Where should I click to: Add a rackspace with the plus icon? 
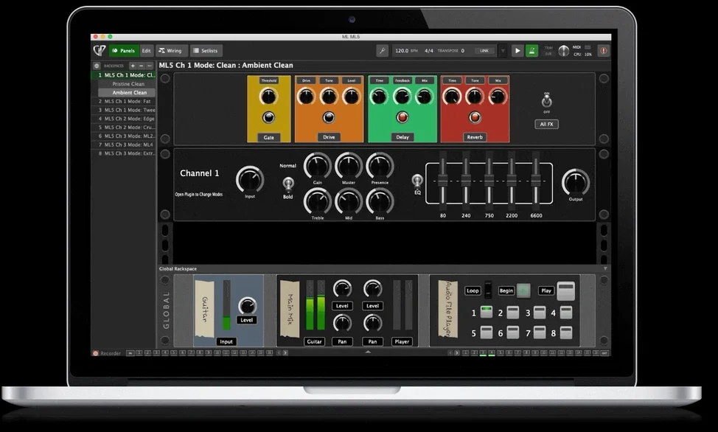(x=133, y=66)
